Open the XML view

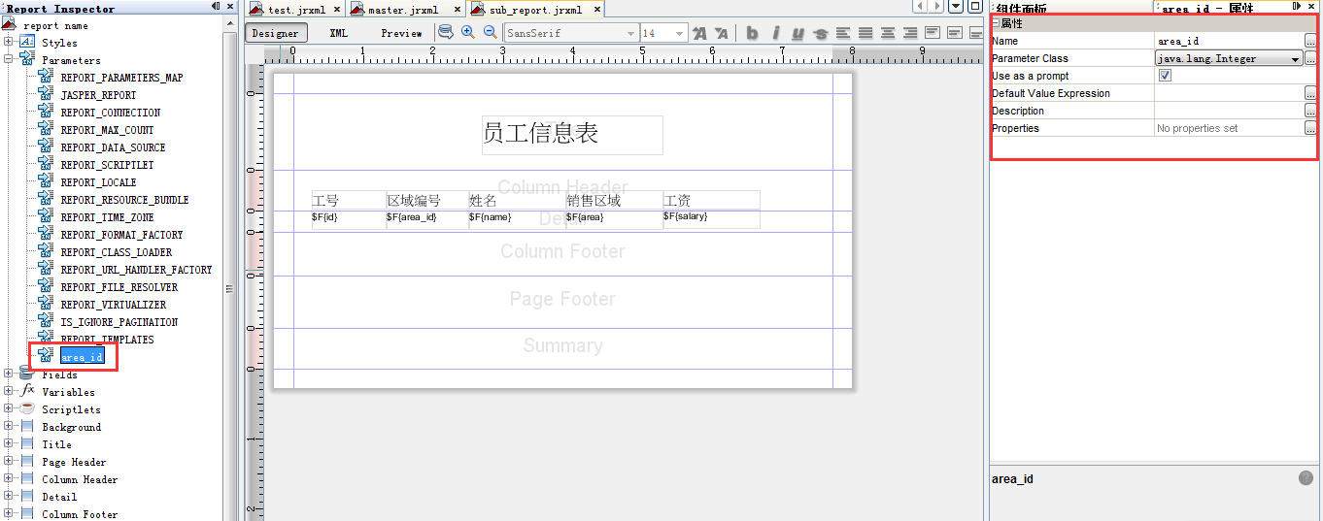tap(338, 33)
